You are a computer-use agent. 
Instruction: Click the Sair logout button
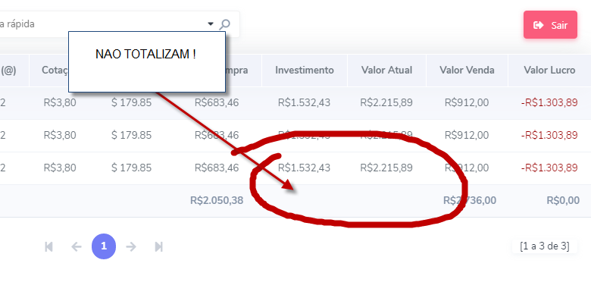tap(550, 25)
